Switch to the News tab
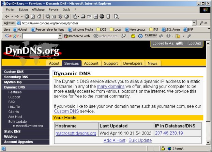Image resolution: width=212 pixels, height=152 pixels. tap(152, 63)
